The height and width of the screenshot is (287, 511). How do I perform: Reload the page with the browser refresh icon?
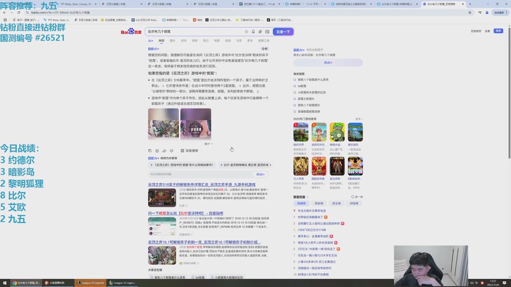(19, 12)
